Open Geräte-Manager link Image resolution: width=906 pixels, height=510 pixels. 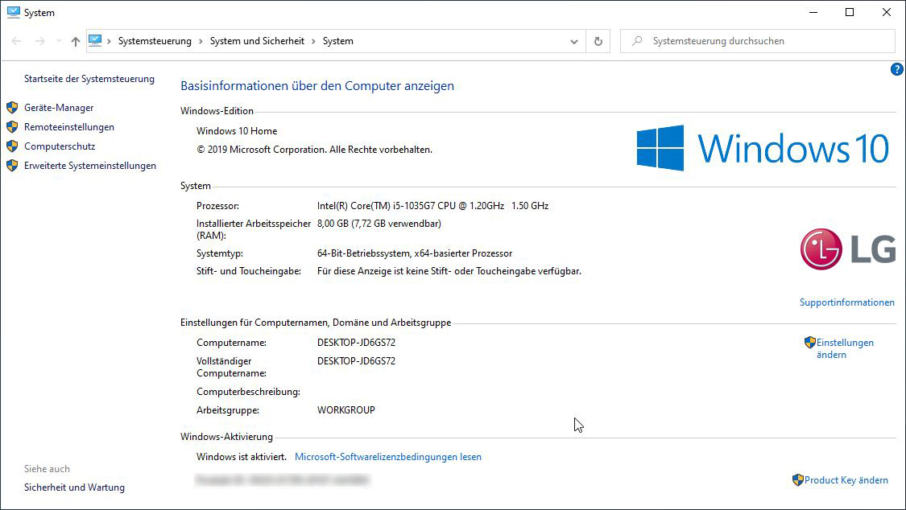59,107
